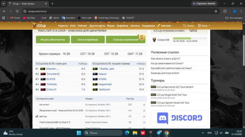Open Инфобаза in site header
Screen dimensions: 245x137
[122, 26]
